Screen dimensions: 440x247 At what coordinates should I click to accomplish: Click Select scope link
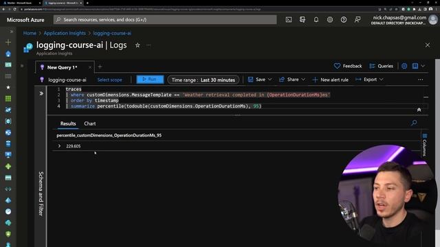[x=110, y=80]
